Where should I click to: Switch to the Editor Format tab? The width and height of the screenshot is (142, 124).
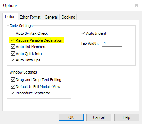tap(30, 17)
